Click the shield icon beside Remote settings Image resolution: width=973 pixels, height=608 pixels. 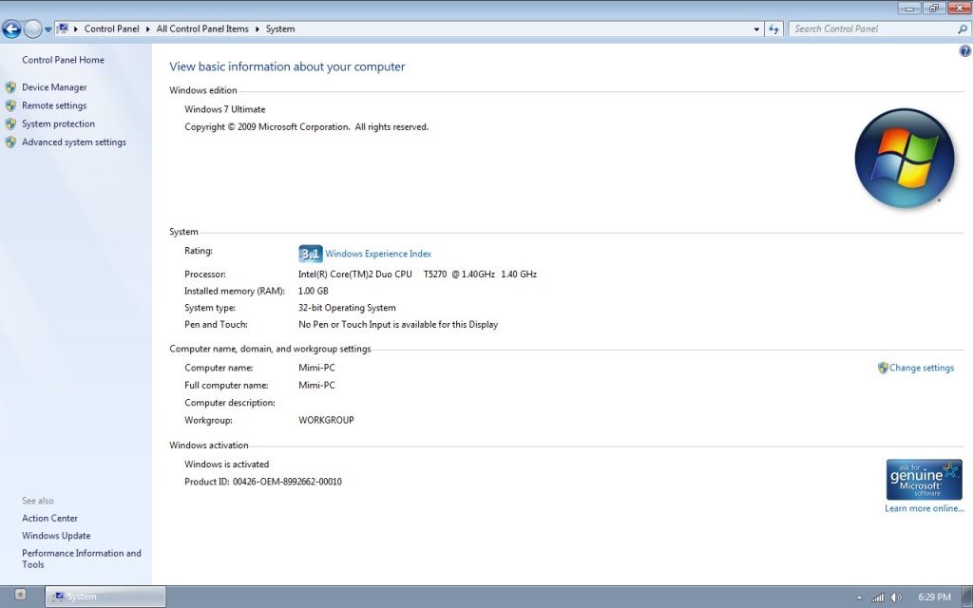pos(10,105)
